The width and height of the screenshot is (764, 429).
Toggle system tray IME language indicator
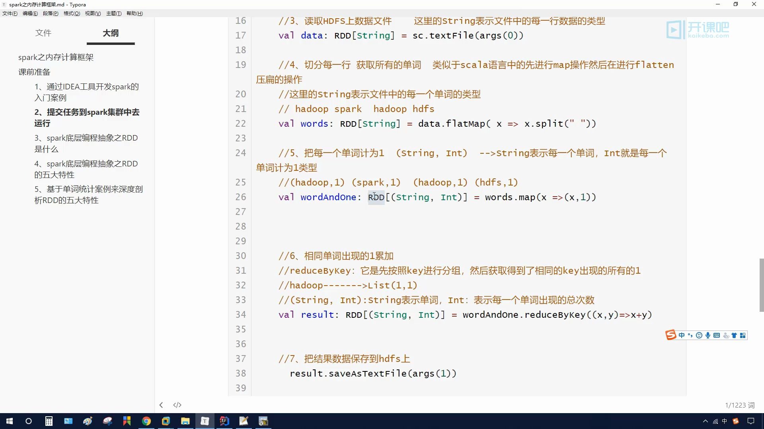pyautogui.click(x=725, y=421)
